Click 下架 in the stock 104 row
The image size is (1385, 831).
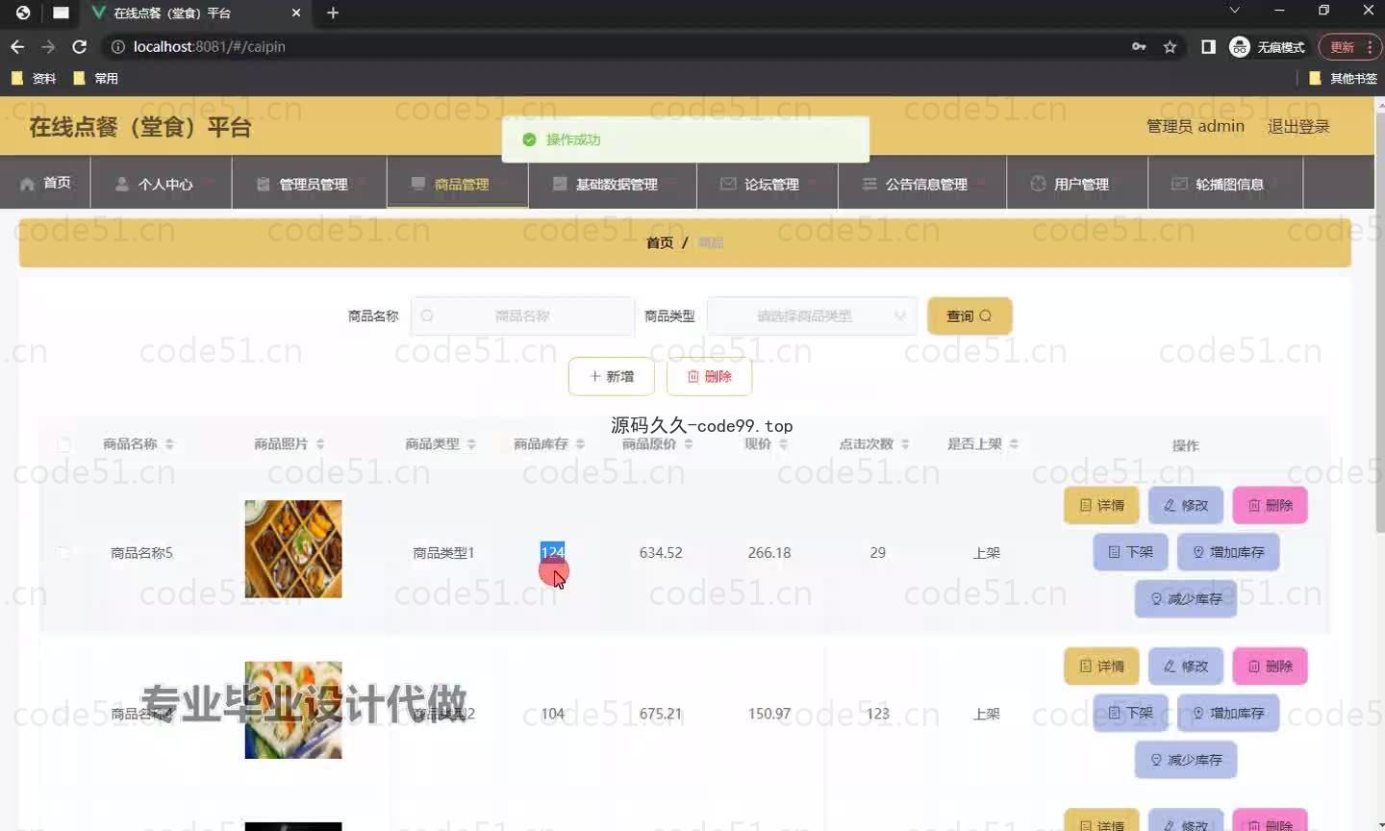pos(1131,713)
